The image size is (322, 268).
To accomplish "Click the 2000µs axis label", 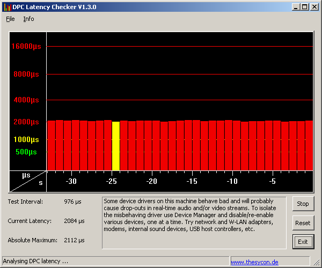I will click(26, 122).
